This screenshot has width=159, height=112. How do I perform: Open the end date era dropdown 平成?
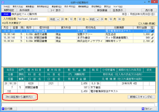(x=94, y=19)
